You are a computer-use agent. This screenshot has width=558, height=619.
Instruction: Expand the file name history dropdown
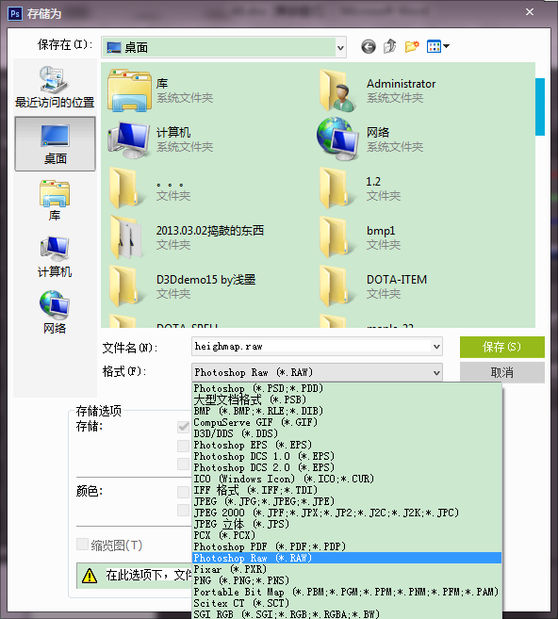click(436, 347)
